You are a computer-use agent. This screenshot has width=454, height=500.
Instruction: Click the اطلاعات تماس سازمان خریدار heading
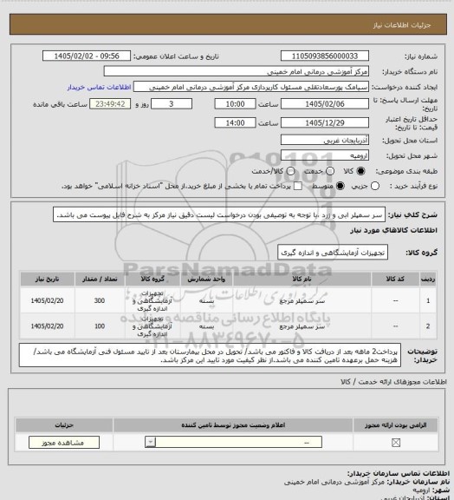(399, 473)
